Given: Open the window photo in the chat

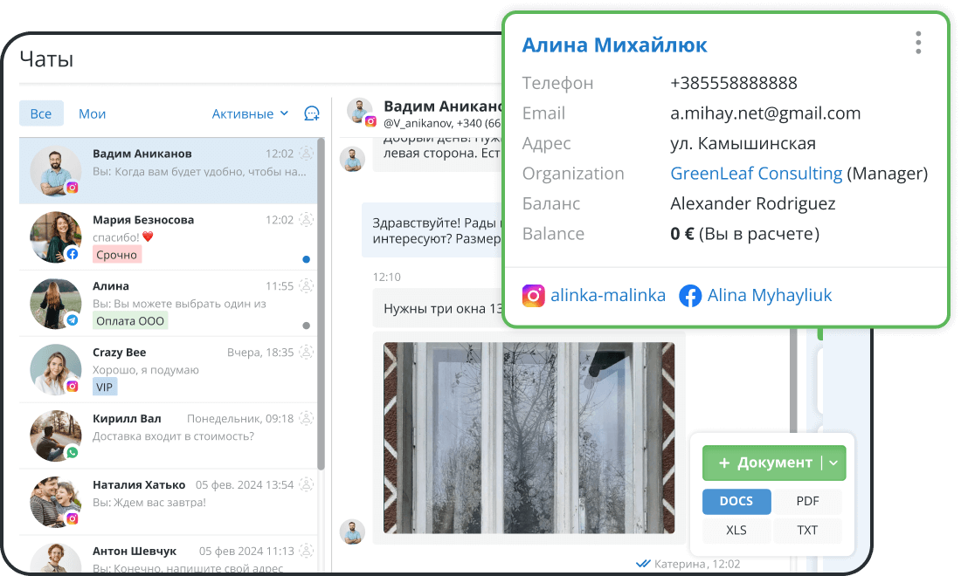Looking at the screenshot, I should pos(529,438).
